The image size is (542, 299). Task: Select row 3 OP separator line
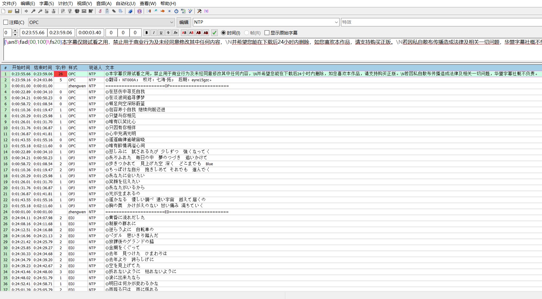(271, 86)
